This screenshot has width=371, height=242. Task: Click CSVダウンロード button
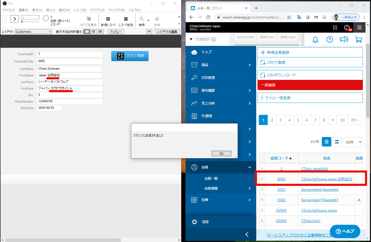tap(310, 75)
